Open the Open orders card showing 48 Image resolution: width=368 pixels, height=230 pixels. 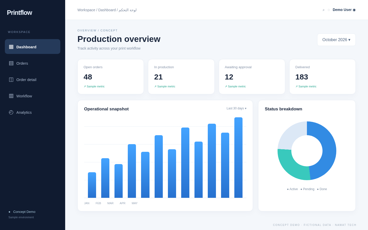(111, 77)
